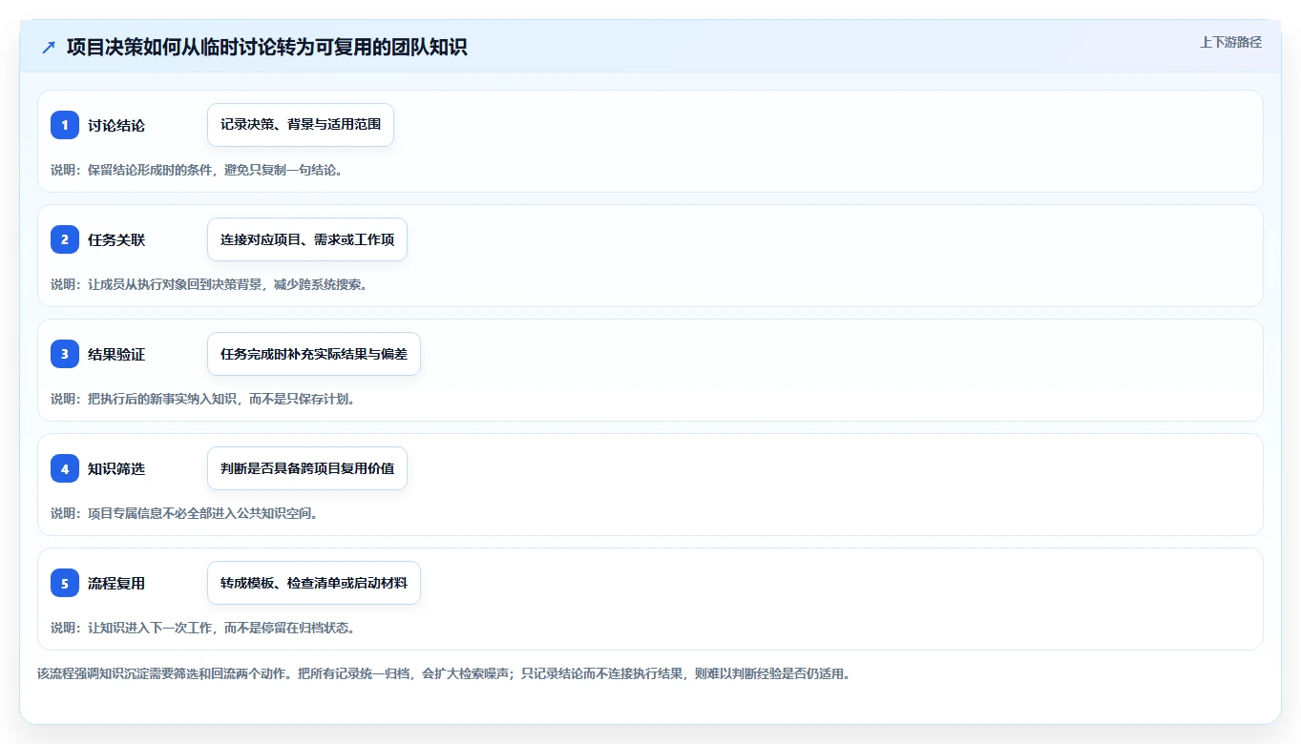
Task: Click the step 4 number badge
Action: tap(65, 468)
